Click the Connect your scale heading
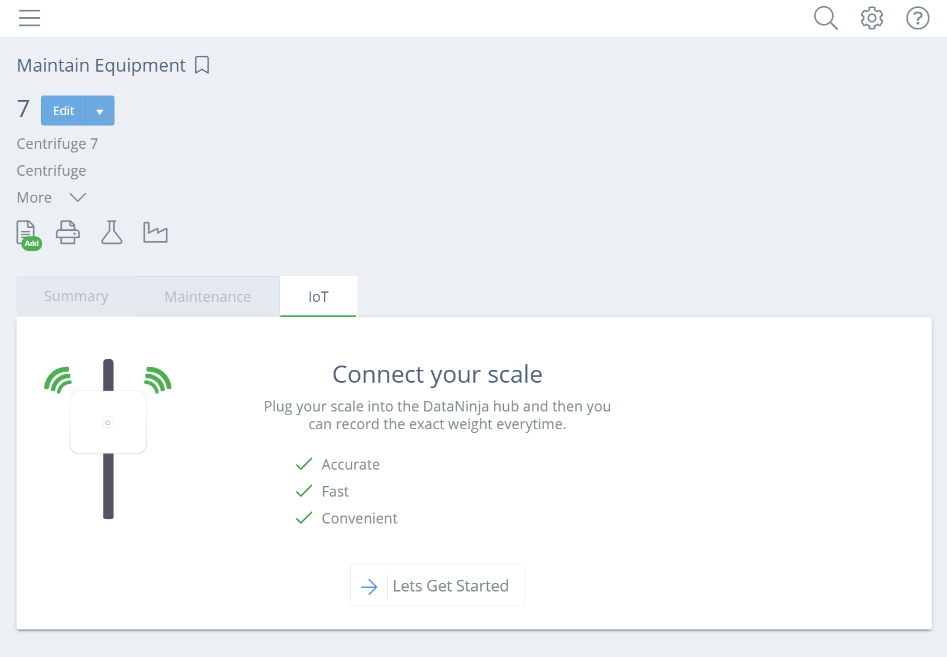 pyautogui.click(x=437, y=374)
